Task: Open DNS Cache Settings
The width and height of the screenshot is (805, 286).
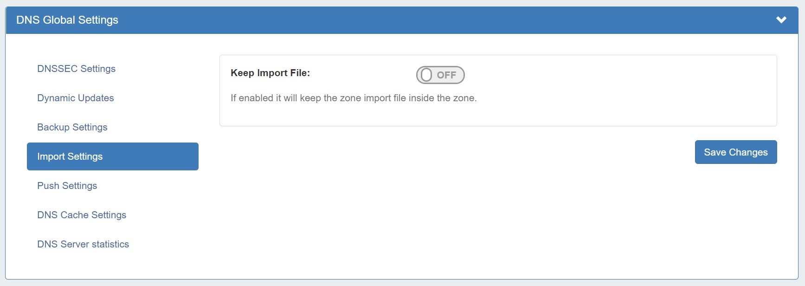Action: point(82,215)
